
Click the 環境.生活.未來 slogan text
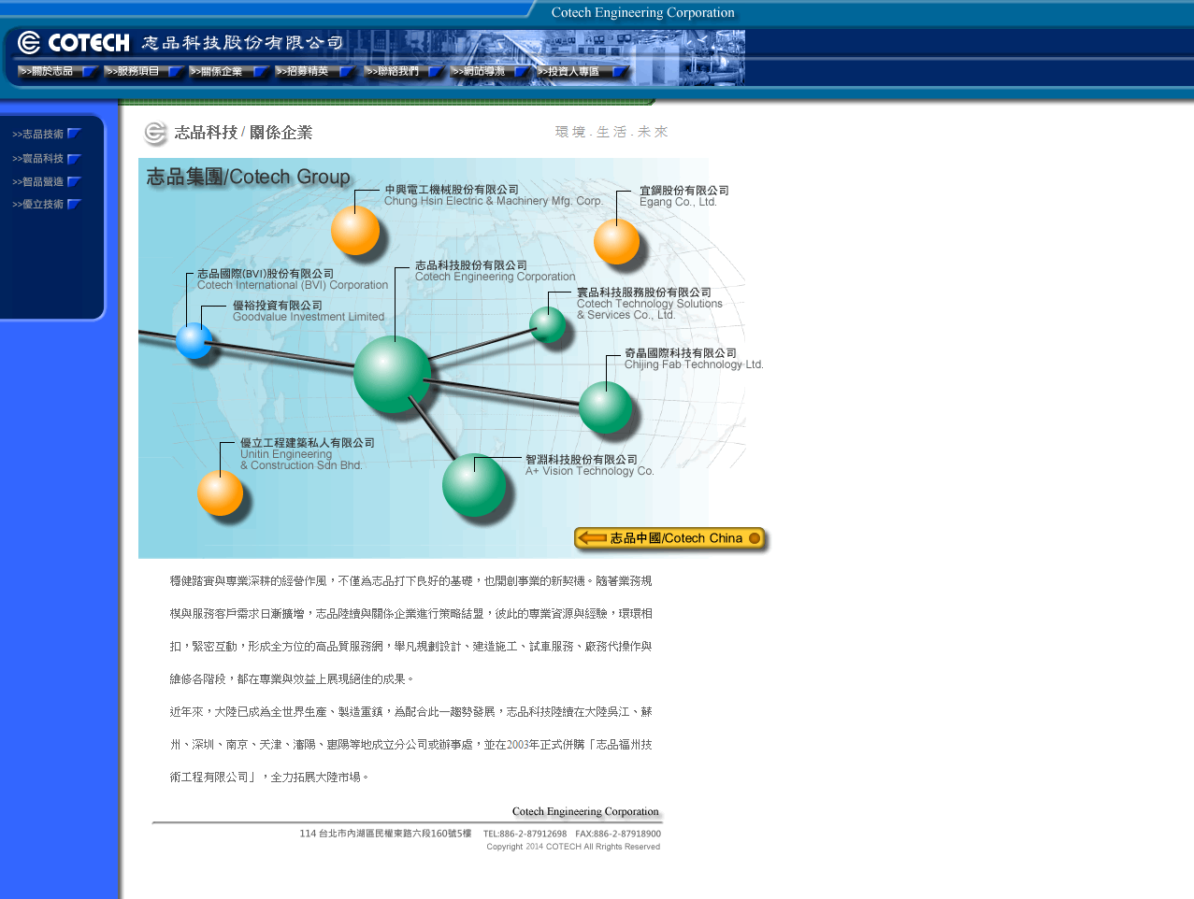coord(611,132)
